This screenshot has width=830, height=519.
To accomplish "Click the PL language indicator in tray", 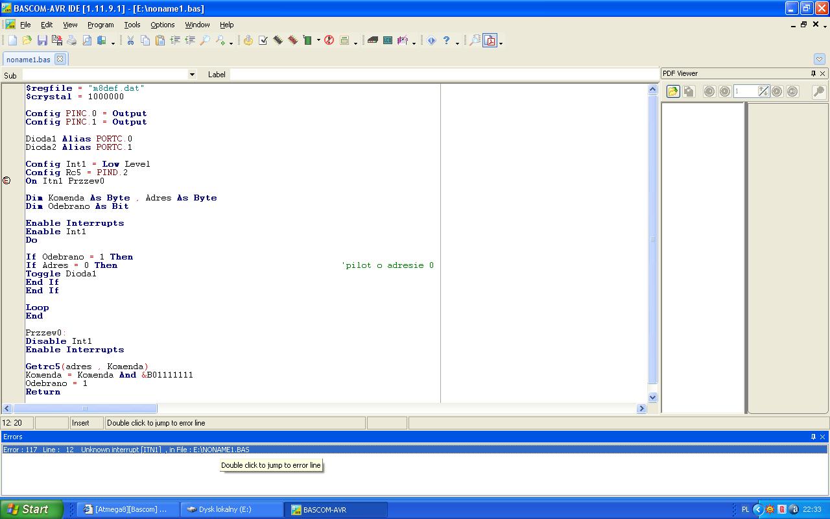I will click(745, 509).
